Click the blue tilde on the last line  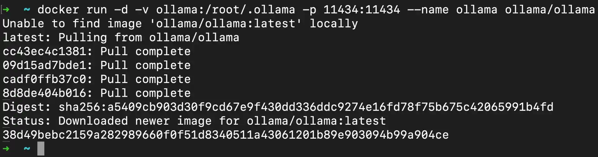(x=27, y=149)
